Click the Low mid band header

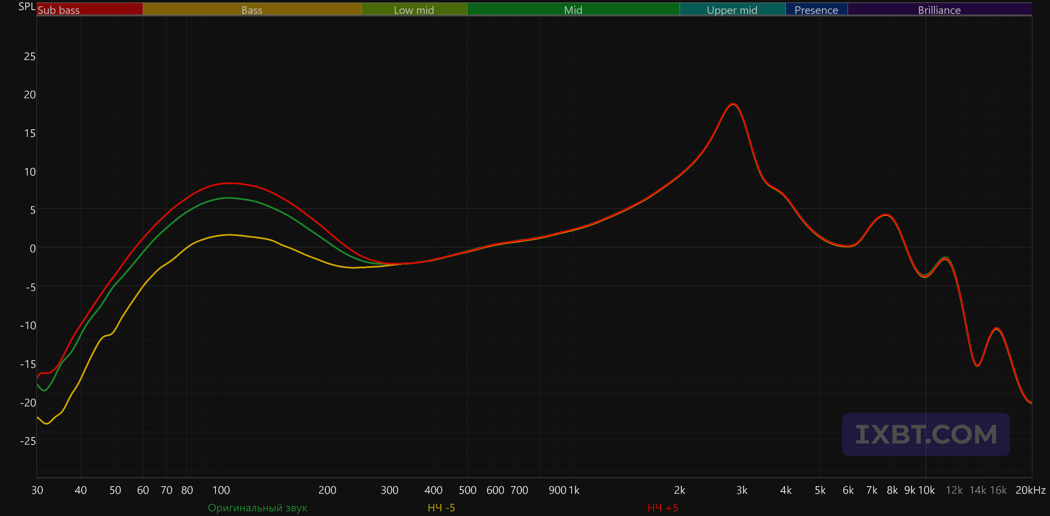coord(414,10)
